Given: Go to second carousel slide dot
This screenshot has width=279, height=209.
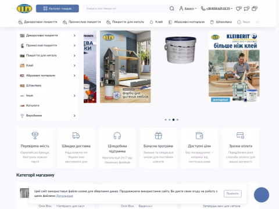Looking at the screenshot, I should point(170,120).
